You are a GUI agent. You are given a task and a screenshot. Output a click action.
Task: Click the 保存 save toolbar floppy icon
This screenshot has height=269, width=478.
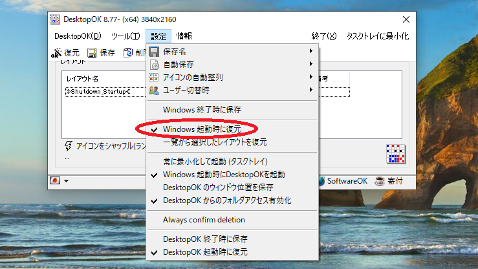tap(92, 53)
